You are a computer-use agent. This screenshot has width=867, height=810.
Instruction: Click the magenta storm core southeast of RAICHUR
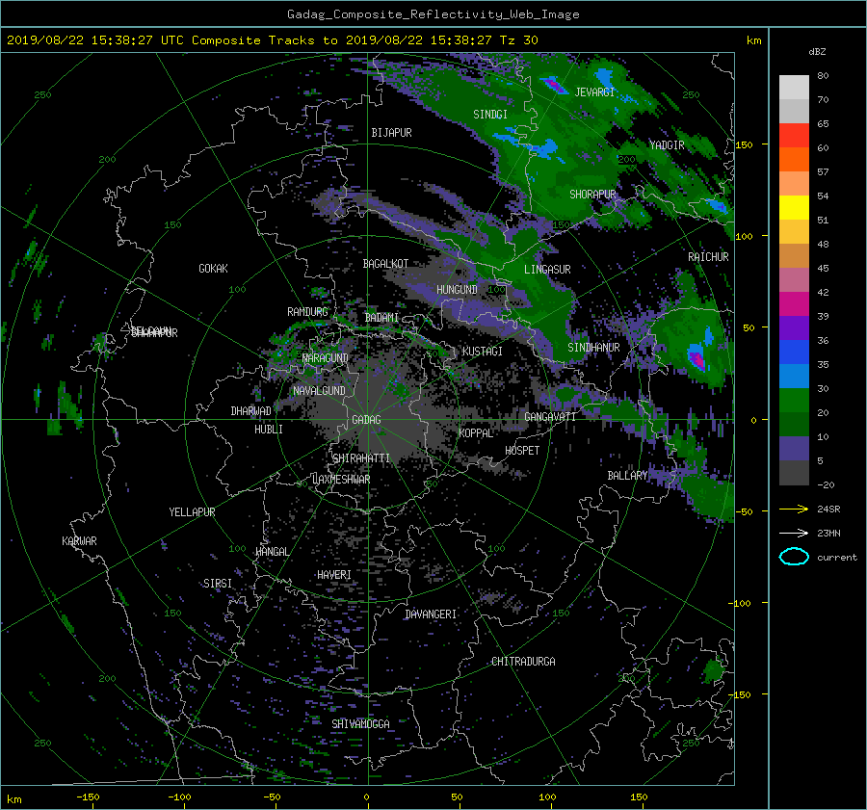click(x=696, y=359)
